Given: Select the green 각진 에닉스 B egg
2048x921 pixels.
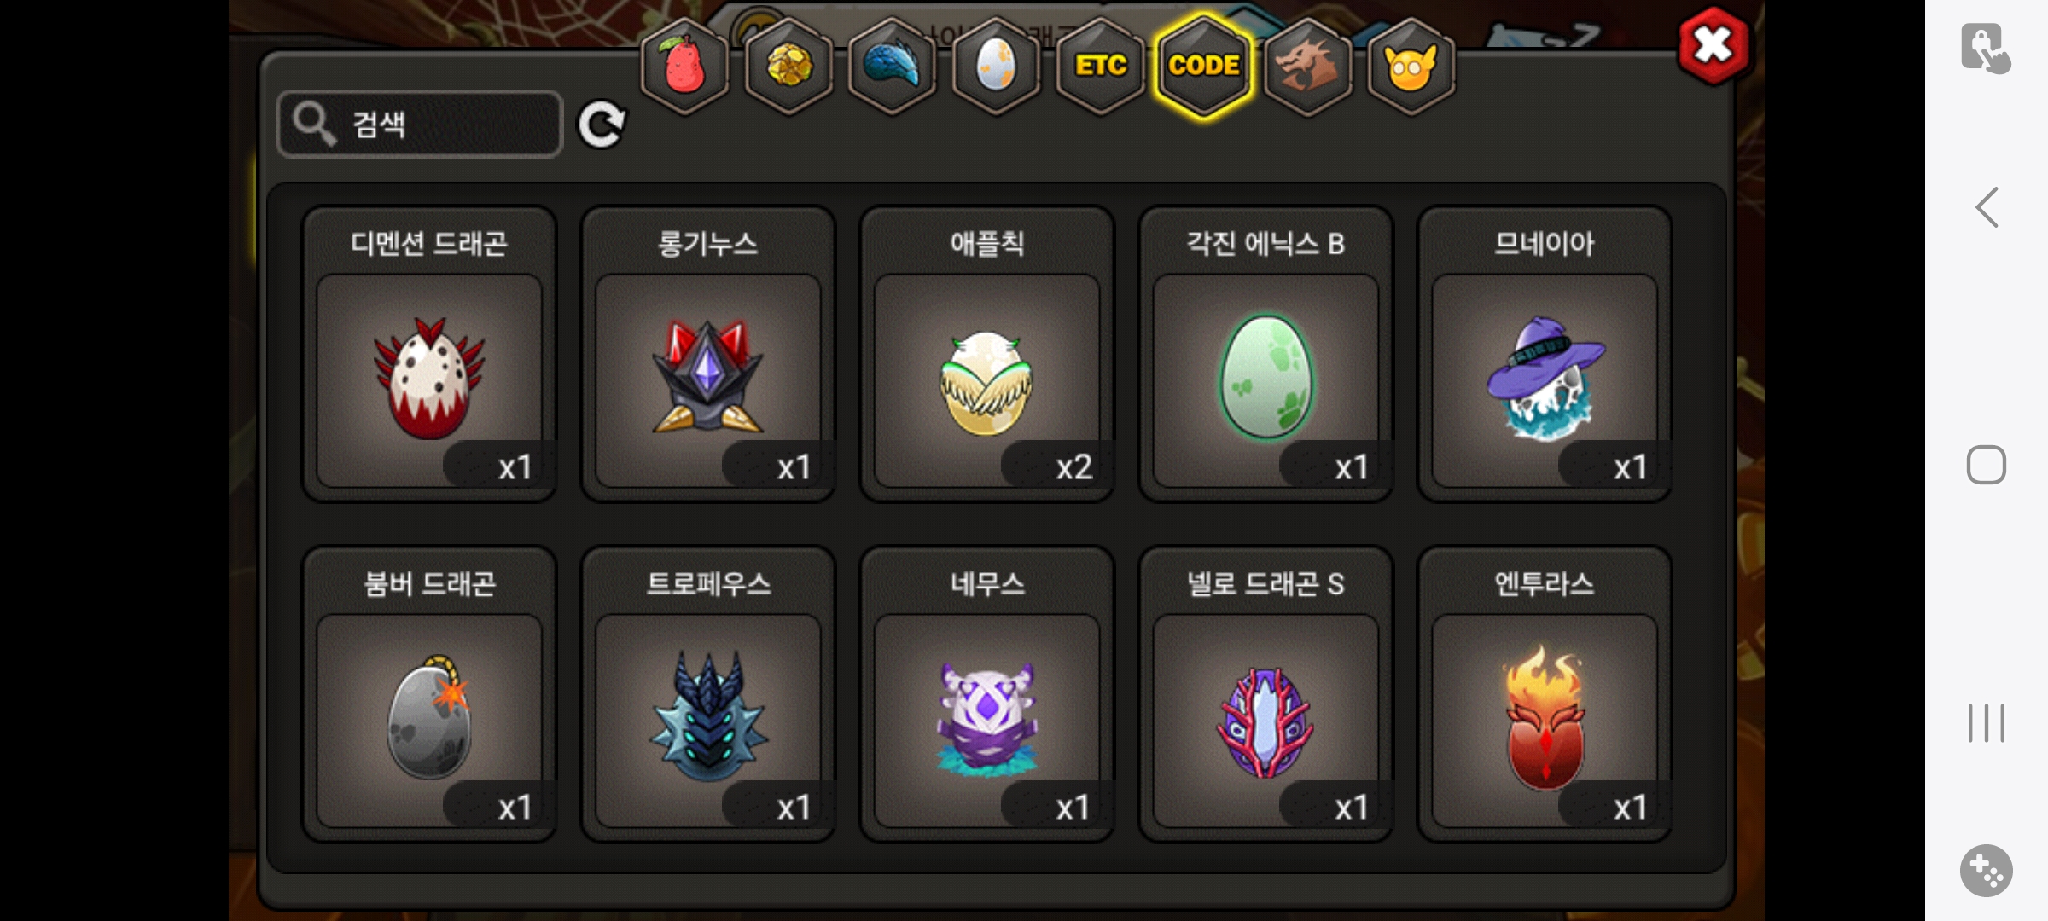Looking at the screenshot, I should point(1266,354).
